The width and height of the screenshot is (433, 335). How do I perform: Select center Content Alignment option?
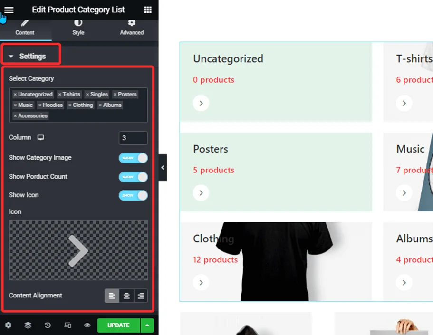[x=126, y=296]
